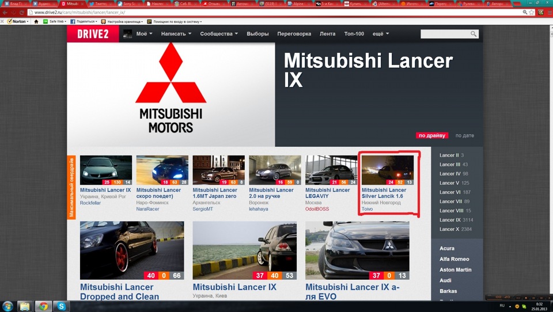This screenshot has height=312, width=553.
Task: Open Mitsubishi Lancer Dropped and Clean
Action: (x=120, y=291)
